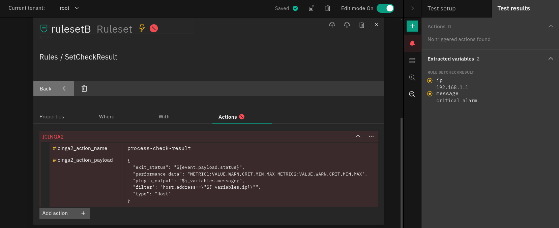The width and height of the screenshot is (559, 228).
Task: Open the Test setup tab
Action: (x=441, y=8)
